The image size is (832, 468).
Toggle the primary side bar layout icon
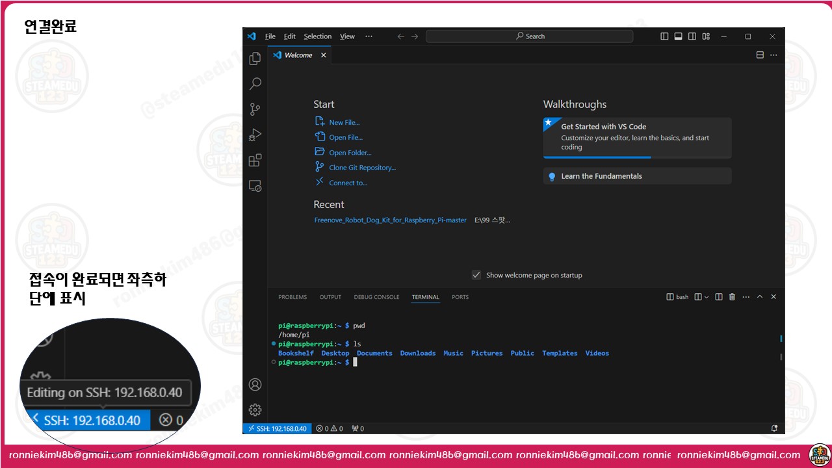(664, 36)
